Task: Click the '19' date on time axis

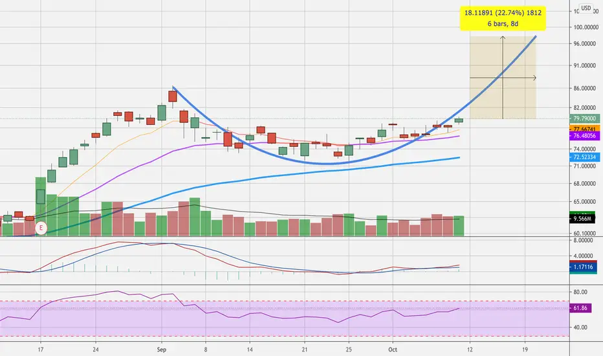Action: pyautogui.click(x=525, y=350)
